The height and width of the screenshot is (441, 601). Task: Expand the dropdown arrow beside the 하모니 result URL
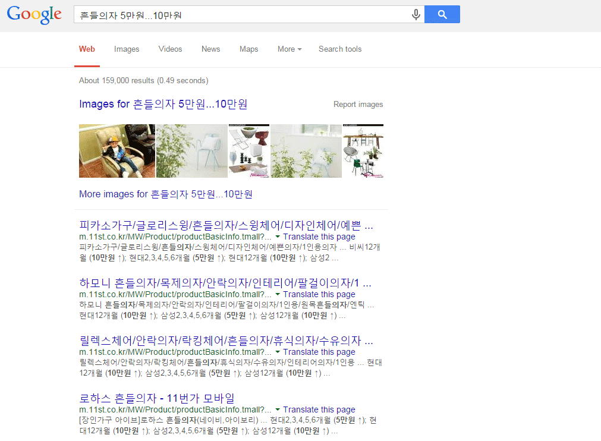[x=278, y=295]
